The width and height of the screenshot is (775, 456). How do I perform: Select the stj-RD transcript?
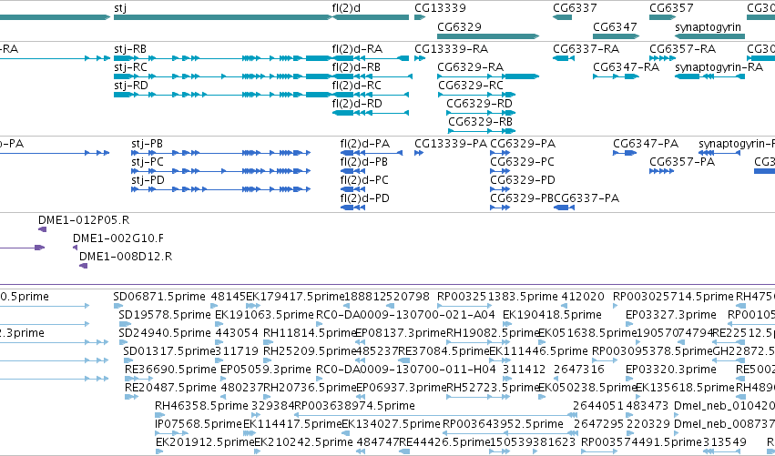tap(222, 95)
